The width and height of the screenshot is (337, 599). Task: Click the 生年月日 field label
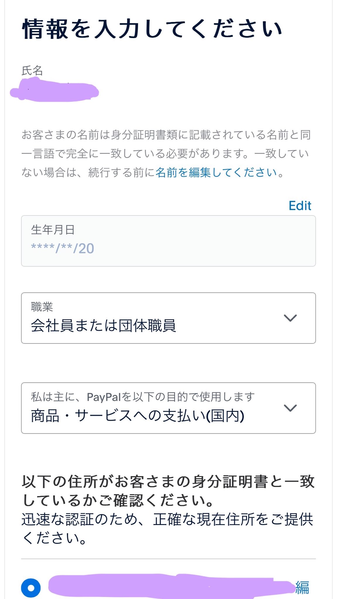pyautogui.click(x=53, y=230)
